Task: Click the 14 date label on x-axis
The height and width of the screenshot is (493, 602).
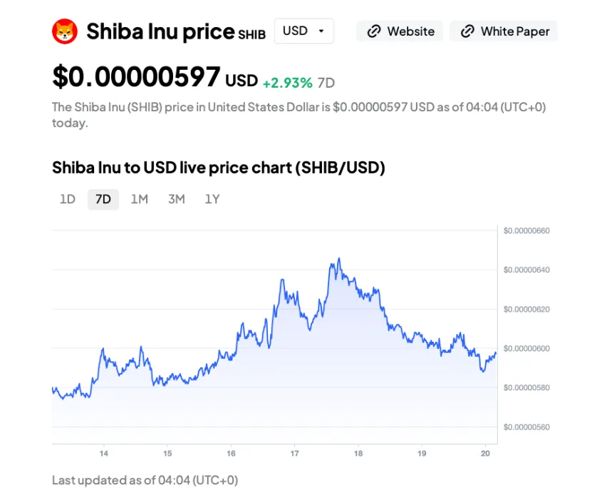Action: (x=103, y=453)
